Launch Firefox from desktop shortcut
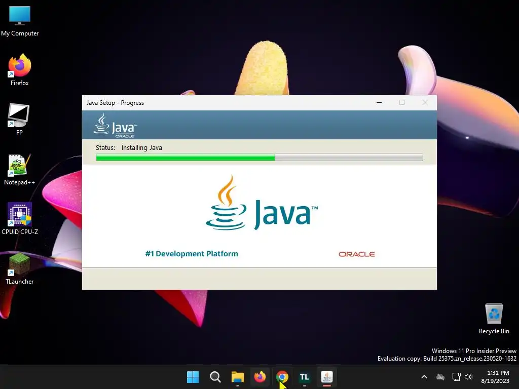The width and height of the screenshot is (519, 389). 20,70
